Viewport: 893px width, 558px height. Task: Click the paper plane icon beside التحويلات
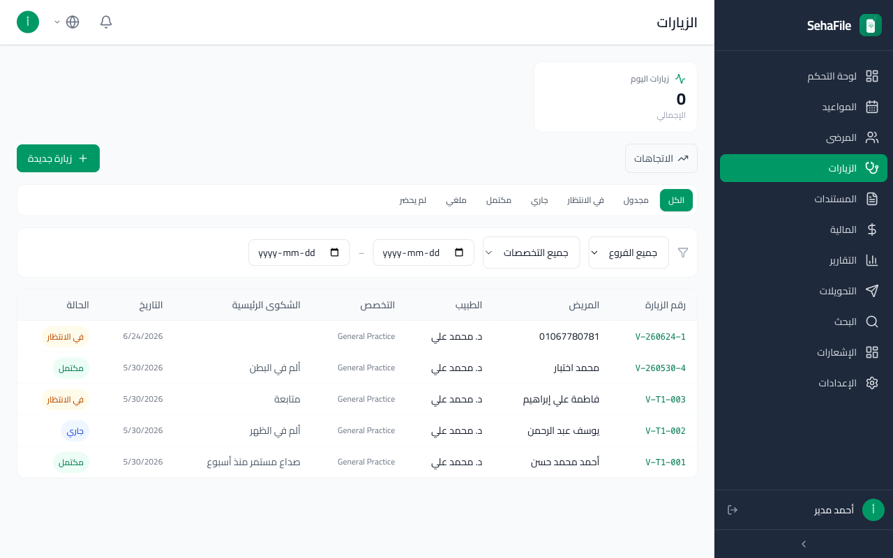click(x=872, y=291)
